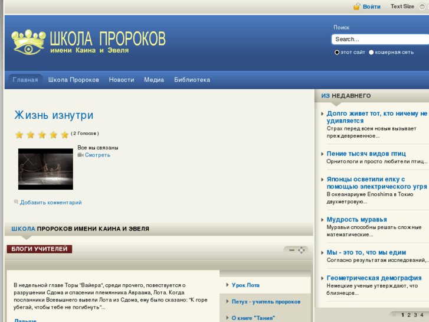This screenshot has height=322, width=429.
Task: Click arrow beside Мудрость муравья
Action: [x=323, y=220]
